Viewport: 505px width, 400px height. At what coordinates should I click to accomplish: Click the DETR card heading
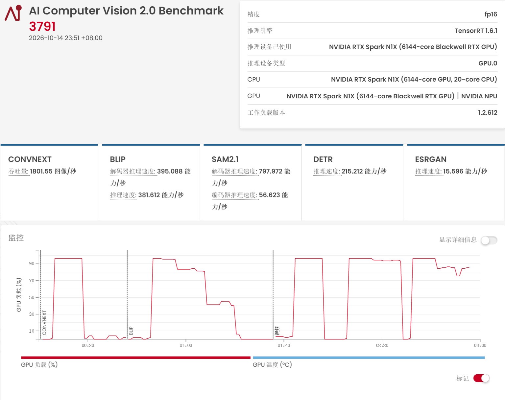[x=323, y=159]
